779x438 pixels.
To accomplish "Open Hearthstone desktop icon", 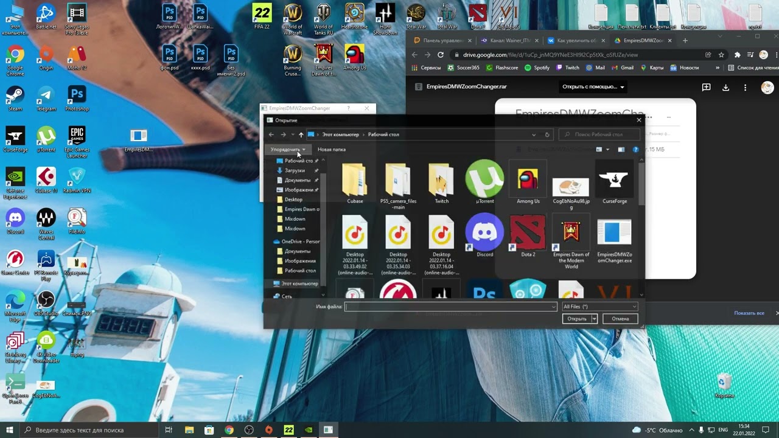I will [x=354, y=17].
